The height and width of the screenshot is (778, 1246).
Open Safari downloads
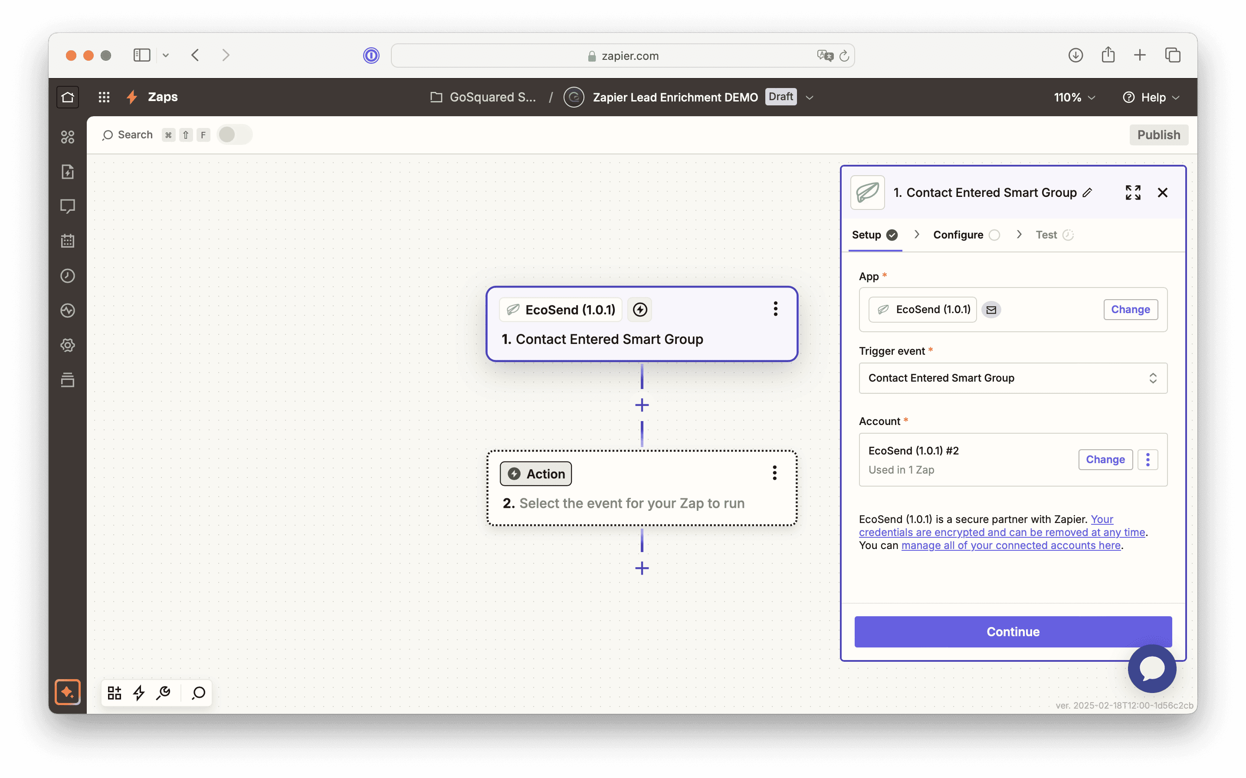(1075, 55)
